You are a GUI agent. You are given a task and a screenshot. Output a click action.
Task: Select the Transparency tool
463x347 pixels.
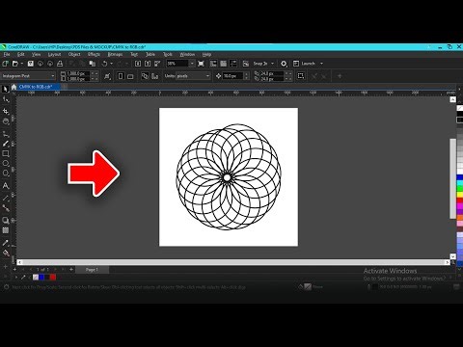[6, 230]
